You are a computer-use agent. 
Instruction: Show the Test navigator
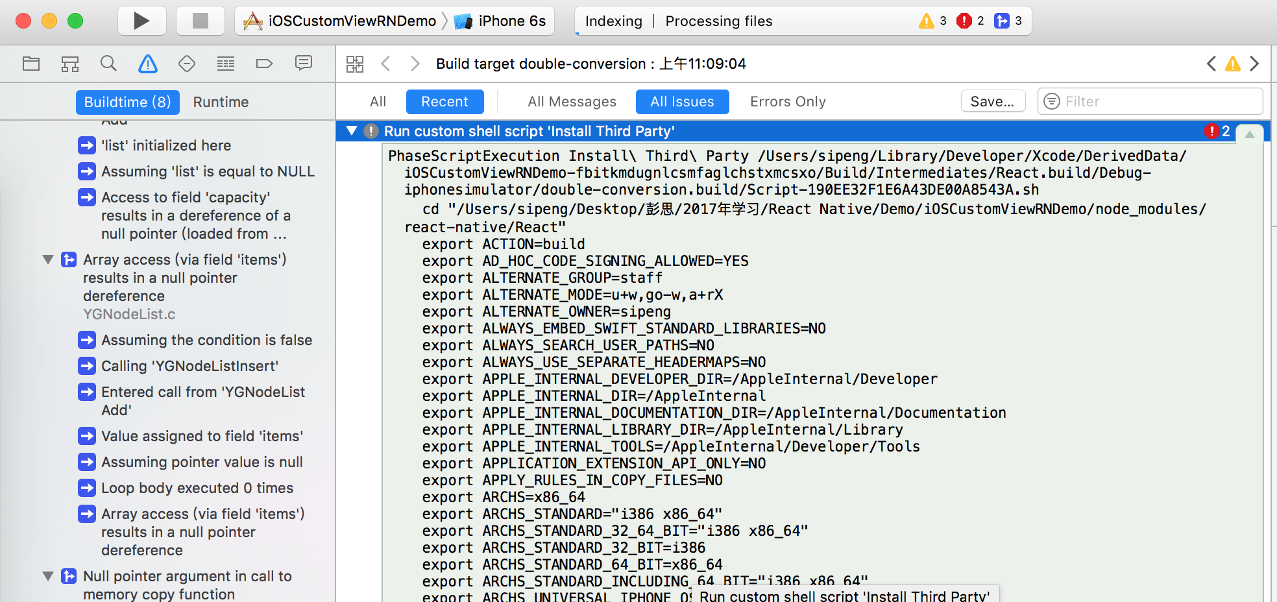pos(187,64)
